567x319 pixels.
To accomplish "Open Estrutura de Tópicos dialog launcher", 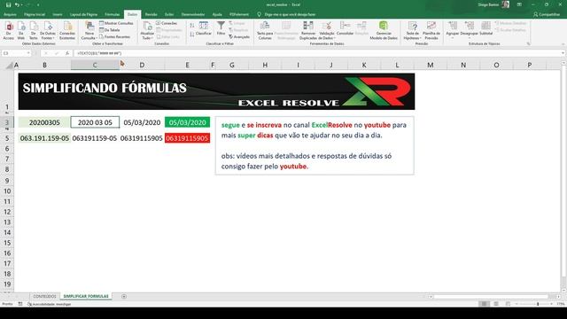I will pyautogui.click(x=528, y=44).
